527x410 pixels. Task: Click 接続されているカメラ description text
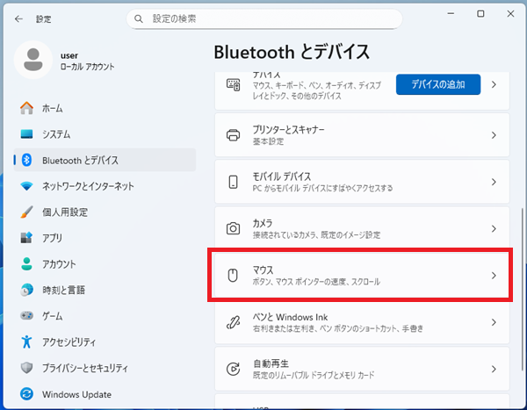point(316,234)
